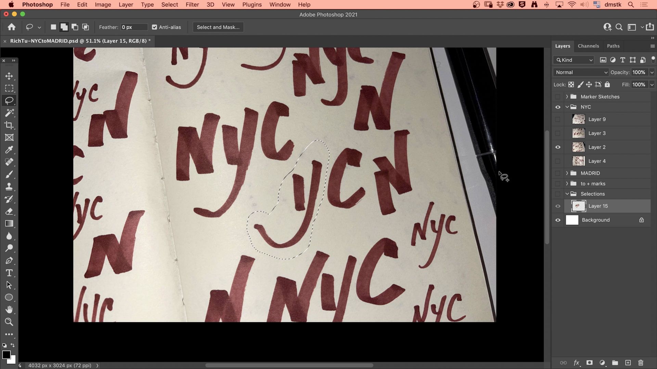Expand the 'to + marks' group

567,183
